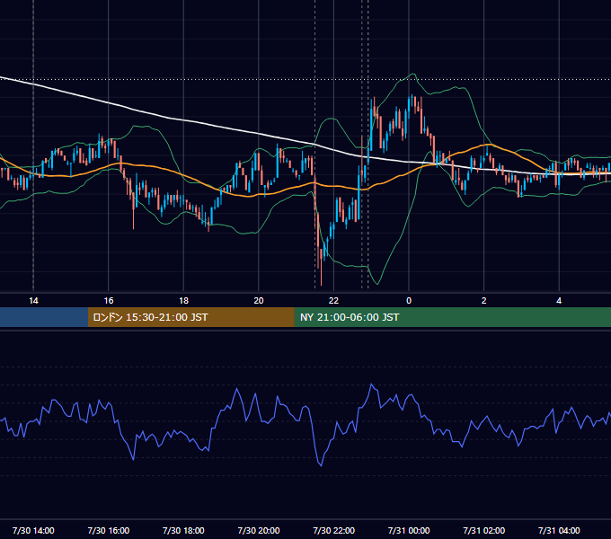Click hour label 20 on the price chart axis
This screenshot has height=539, width=611.
click(259, 301)
